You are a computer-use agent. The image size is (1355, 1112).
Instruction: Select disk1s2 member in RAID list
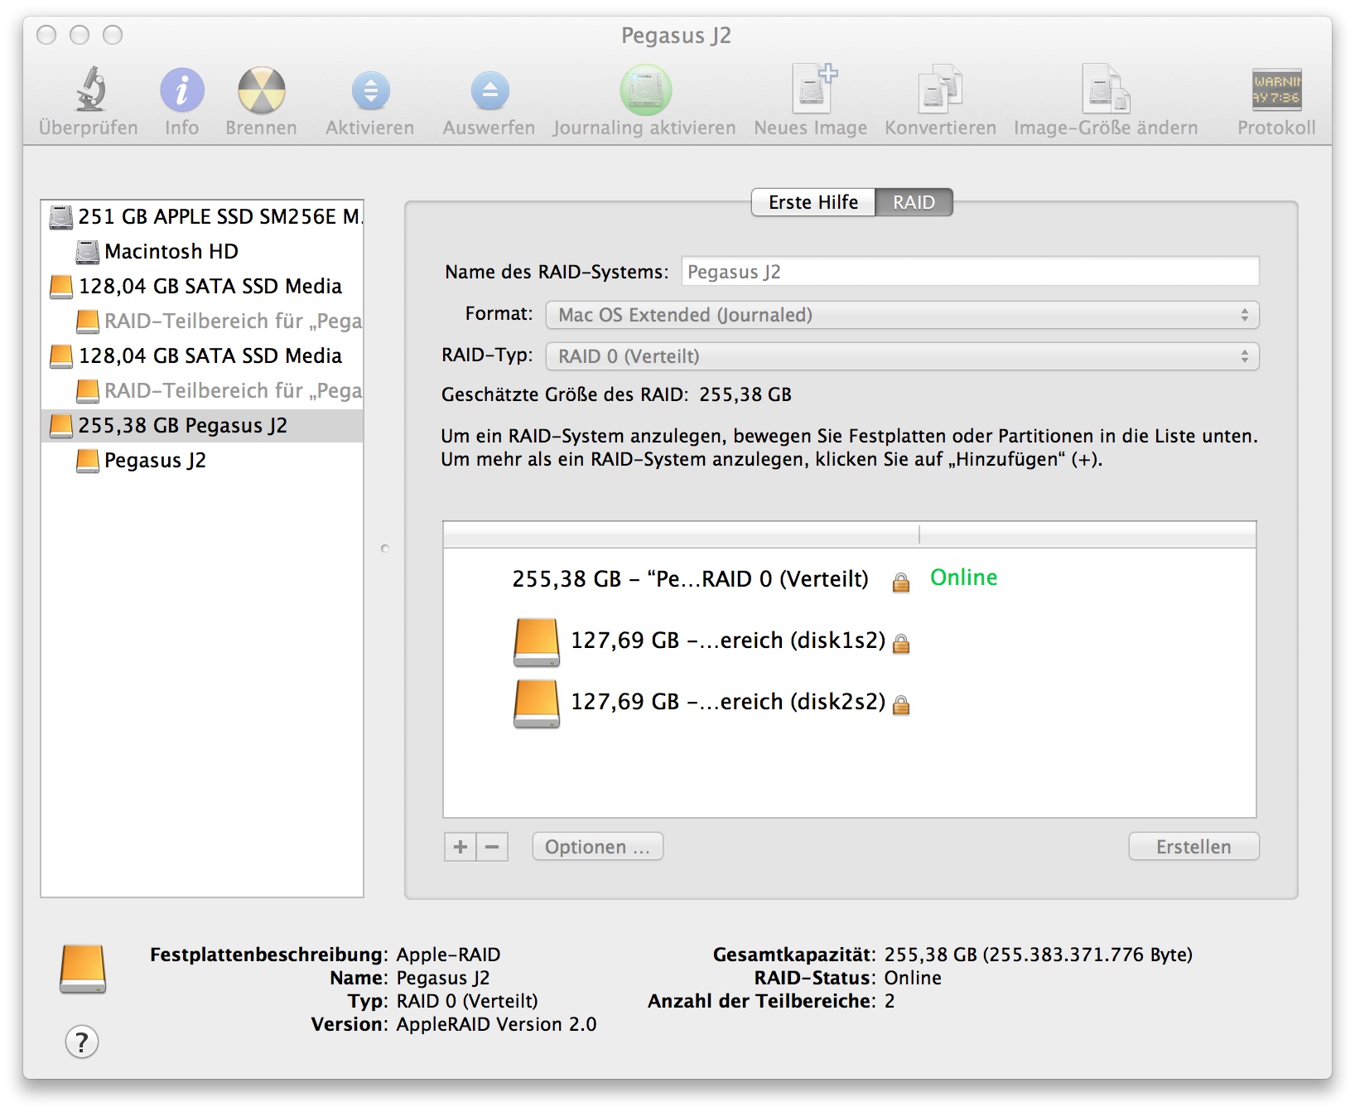[x=850, y=641]
